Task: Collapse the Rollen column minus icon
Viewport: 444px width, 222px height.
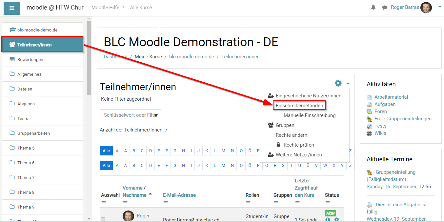Action: 248,202
